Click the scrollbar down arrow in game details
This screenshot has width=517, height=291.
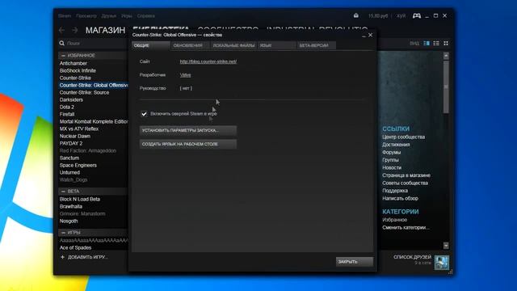click(x=446, y=246)
